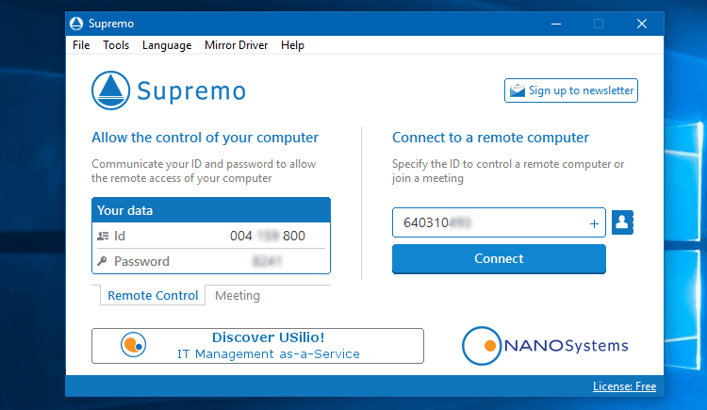Click the Your data panel header
The width and height of the screenshot is (707, 410).
pos(211,210)
